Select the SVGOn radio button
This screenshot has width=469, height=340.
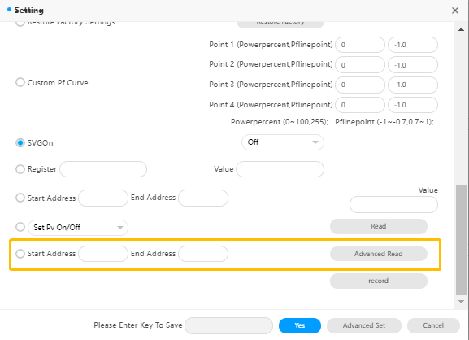20,143
